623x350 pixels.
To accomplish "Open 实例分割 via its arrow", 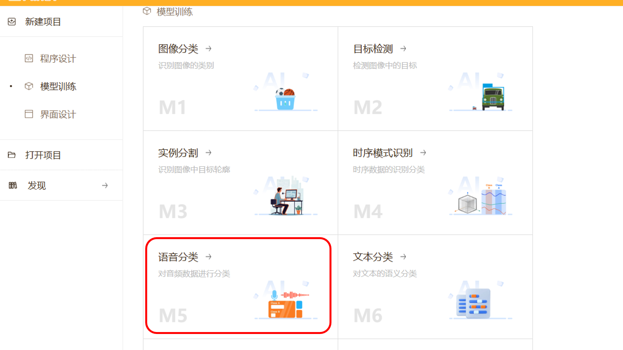I will tap(208, 153).
